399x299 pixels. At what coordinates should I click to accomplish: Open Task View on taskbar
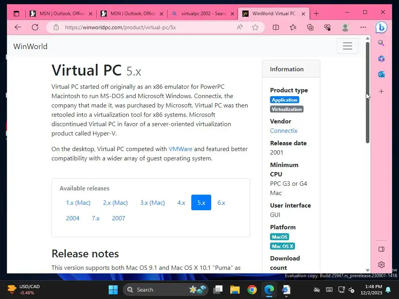click(x=218, y=290)
